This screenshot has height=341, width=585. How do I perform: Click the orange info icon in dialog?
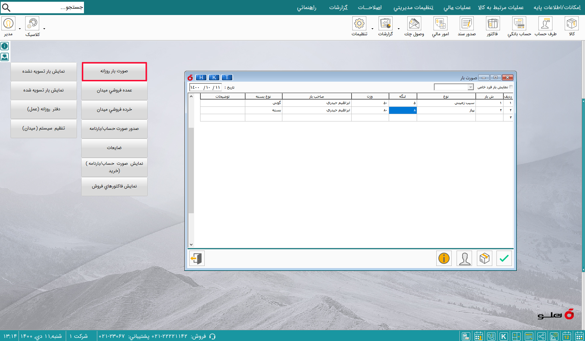(x=444, y=258)
